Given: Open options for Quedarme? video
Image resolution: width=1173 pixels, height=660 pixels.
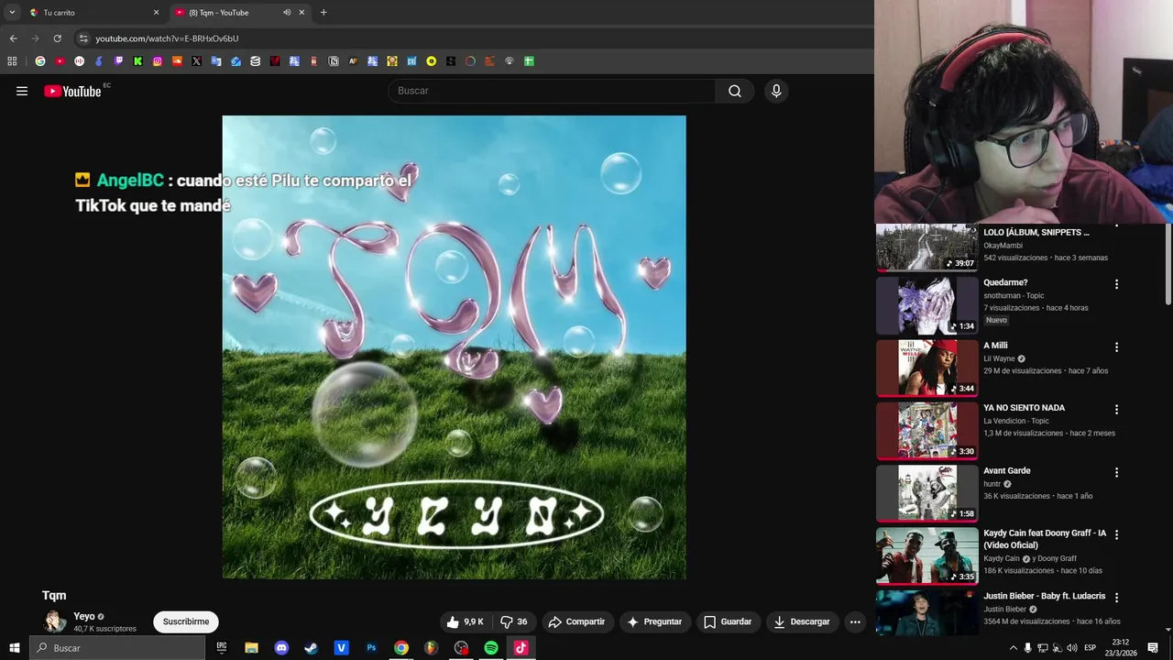Looking at the screenshot, I should click(x=1116, y=284).
